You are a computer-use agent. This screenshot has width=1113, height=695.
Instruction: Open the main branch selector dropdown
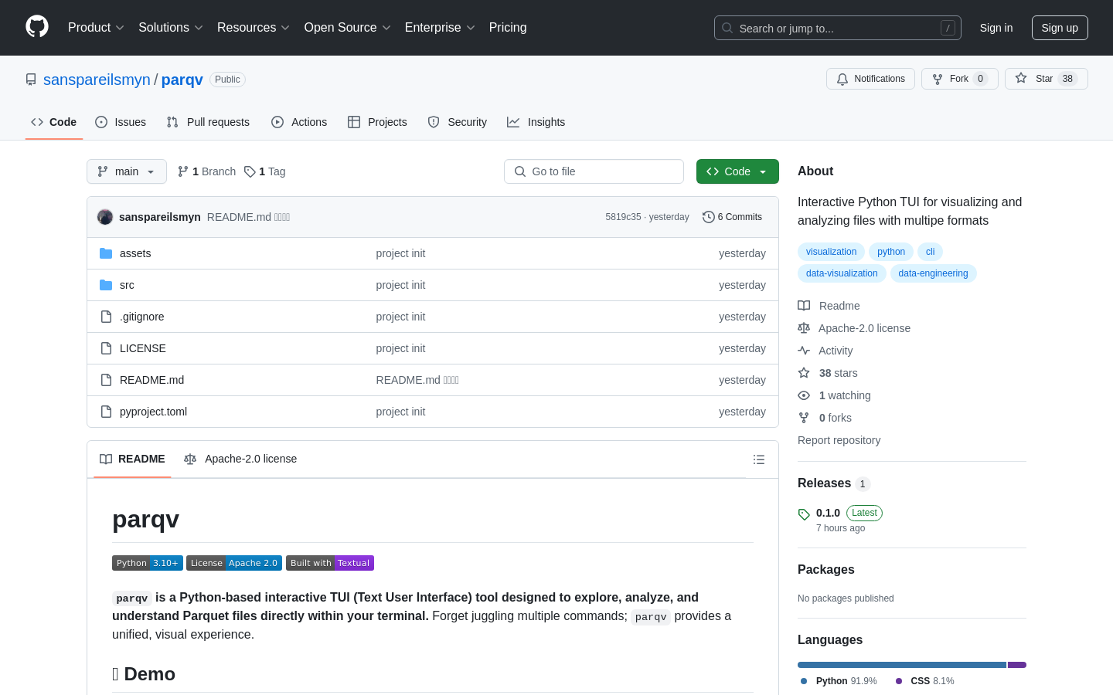[127, 171]
